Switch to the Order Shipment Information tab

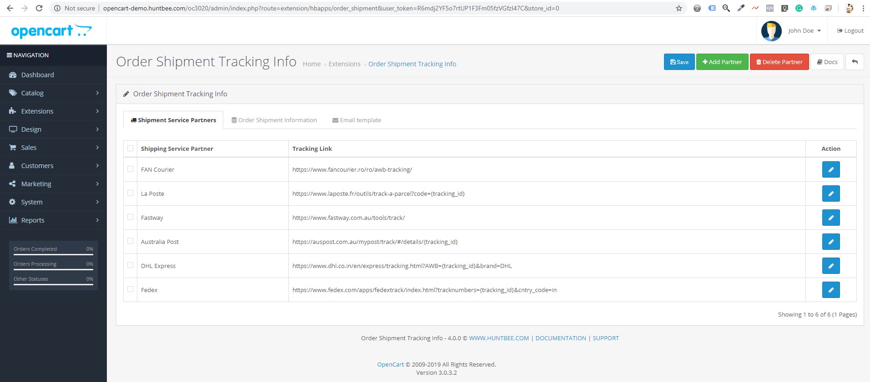[x=274, y=120]
